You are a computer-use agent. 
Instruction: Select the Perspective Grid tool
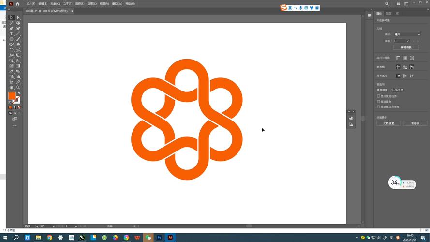coord(18,60)
